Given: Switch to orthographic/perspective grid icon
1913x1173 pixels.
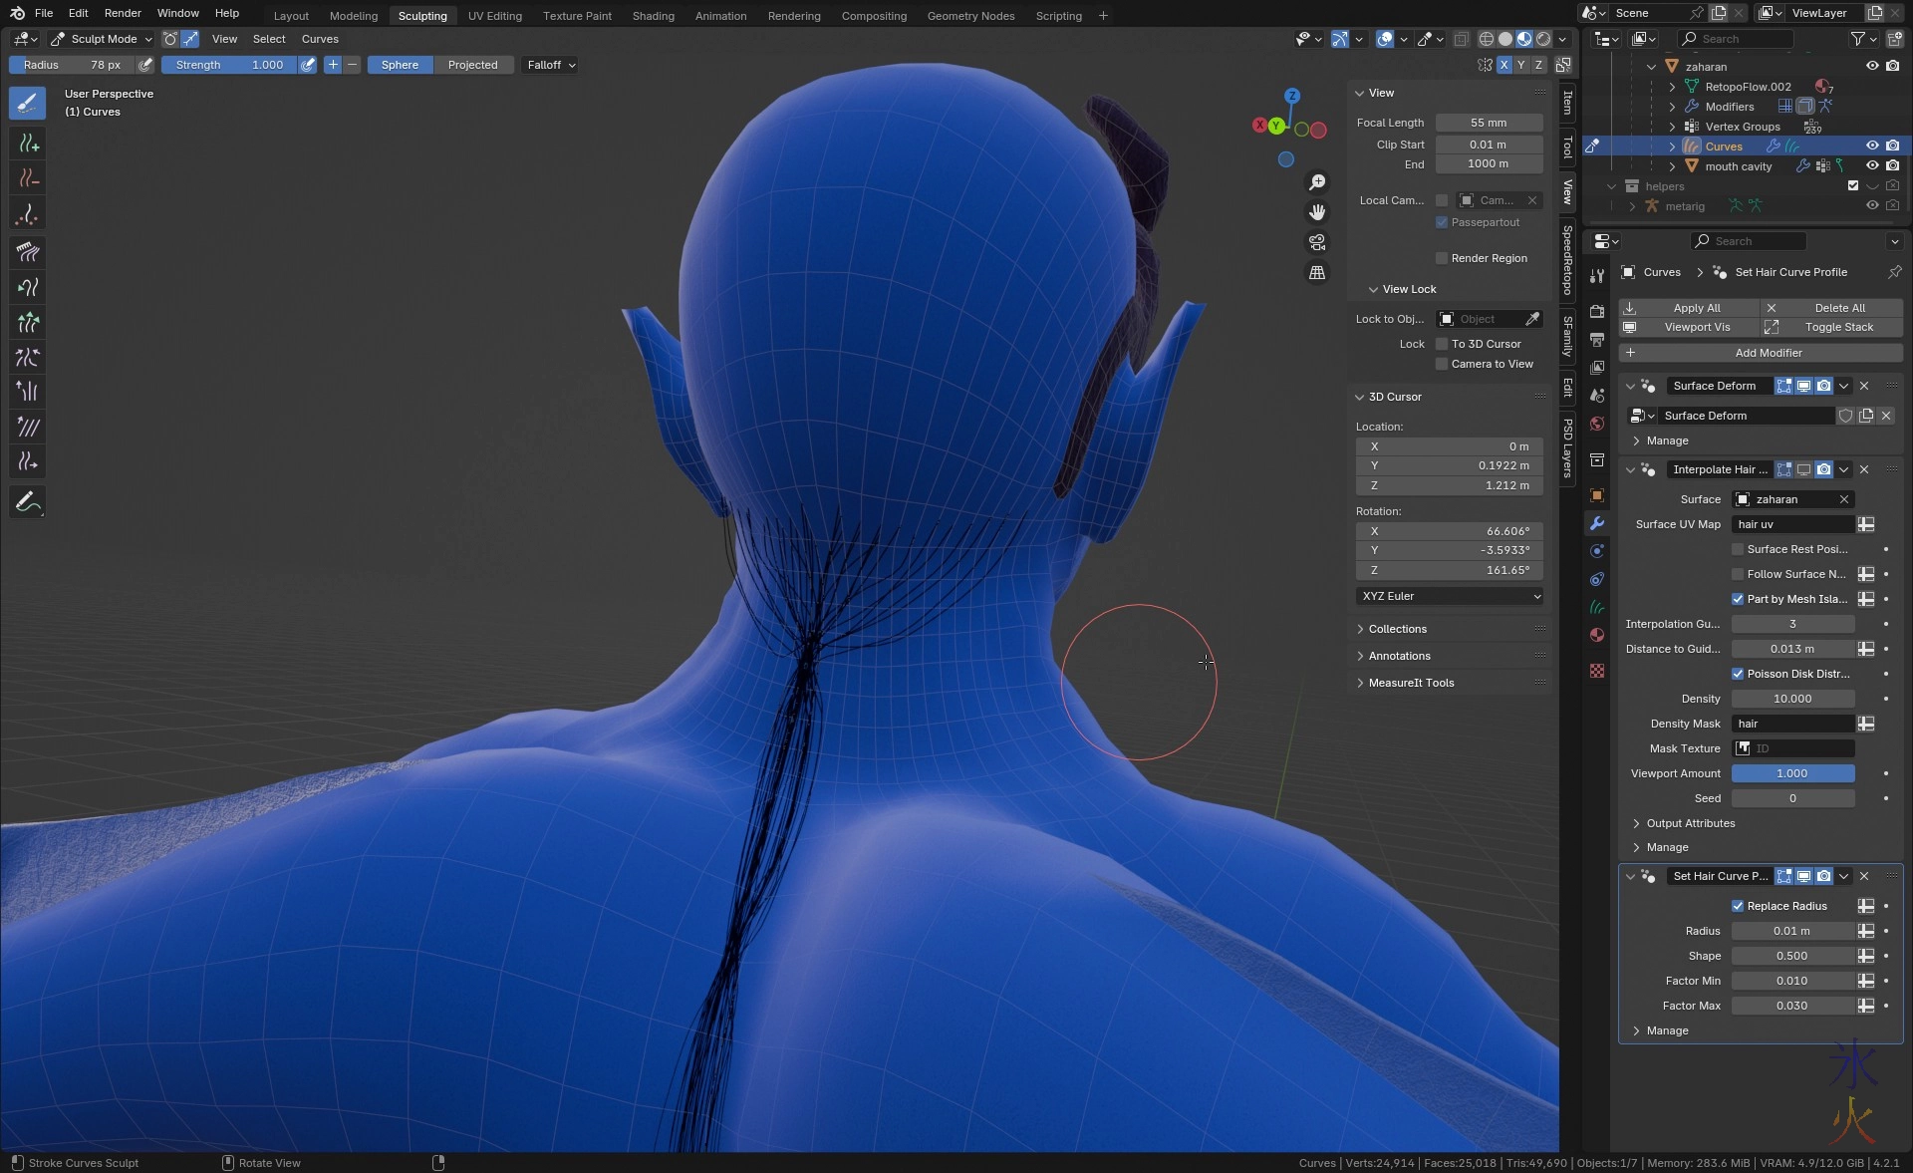Looking at the screenshot, I should pos(1317,273).
